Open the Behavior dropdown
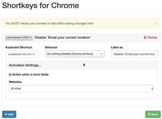 click(75, 54)
